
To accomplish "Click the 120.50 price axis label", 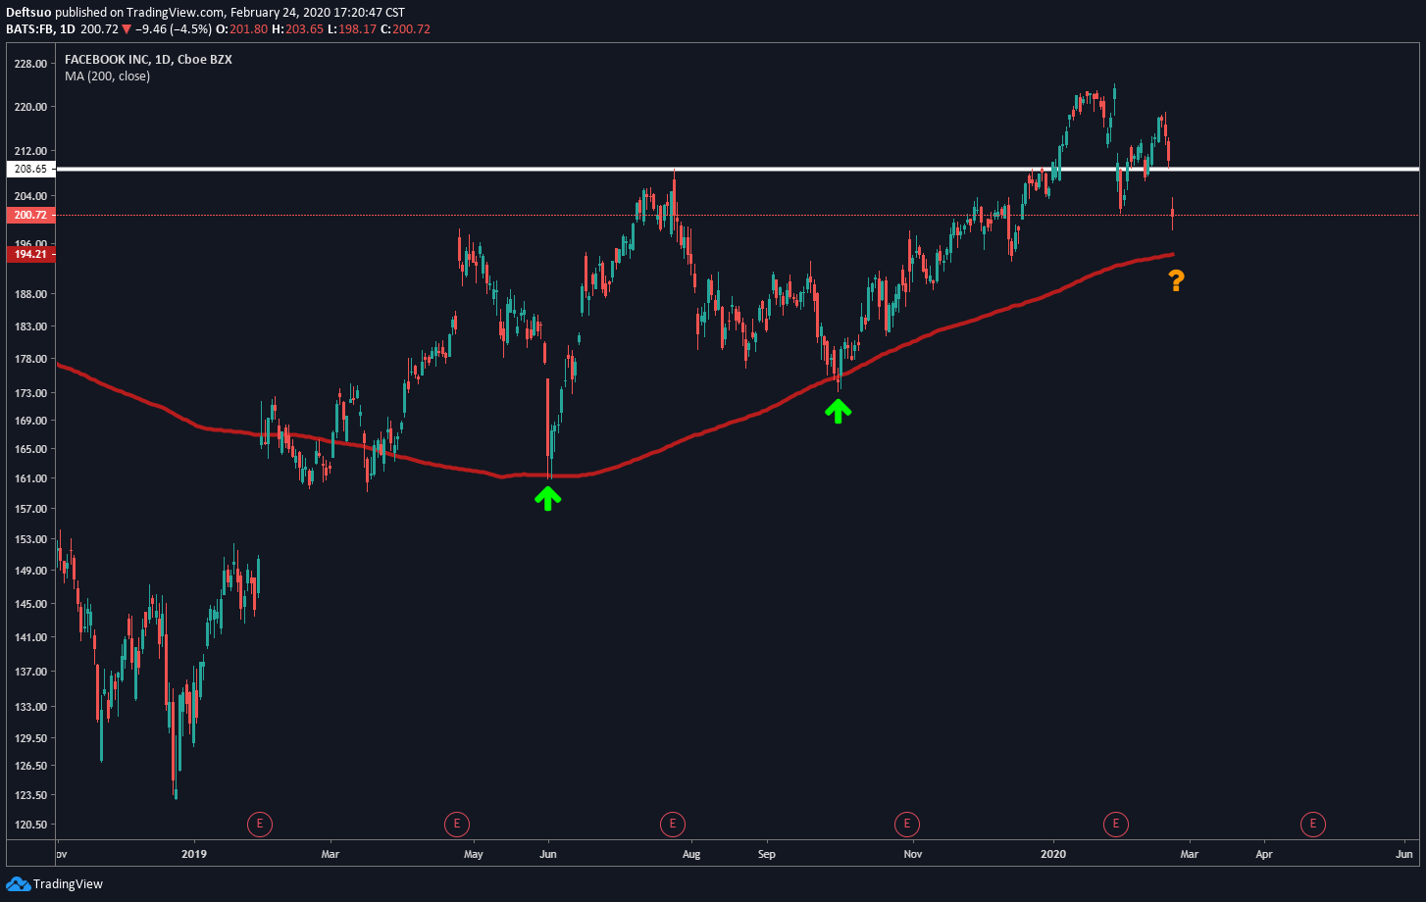I will pyautogui.click(x=30, y=825).
